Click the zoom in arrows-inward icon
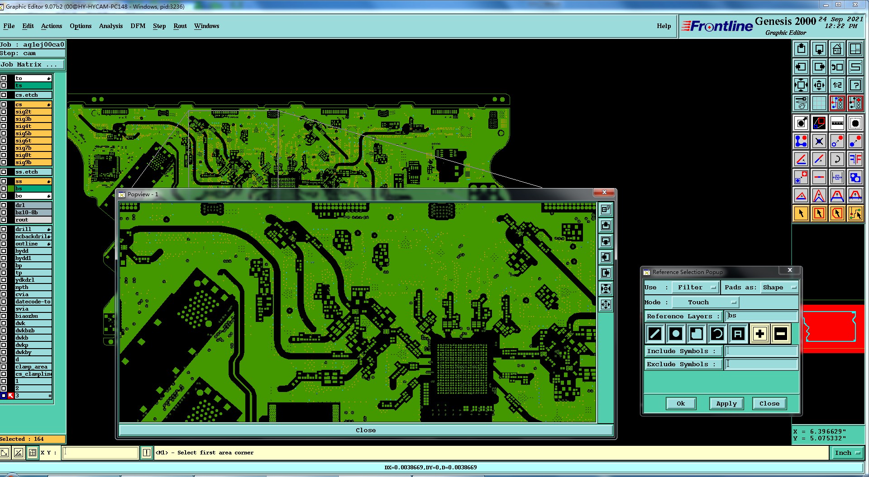The height and width of the screenshot is (477, 869). [801, 85]
